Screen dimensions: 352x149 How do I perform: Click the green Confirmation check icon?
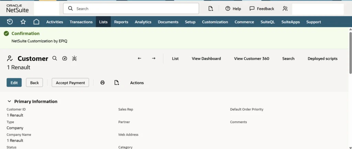click(x=6, y=34)
